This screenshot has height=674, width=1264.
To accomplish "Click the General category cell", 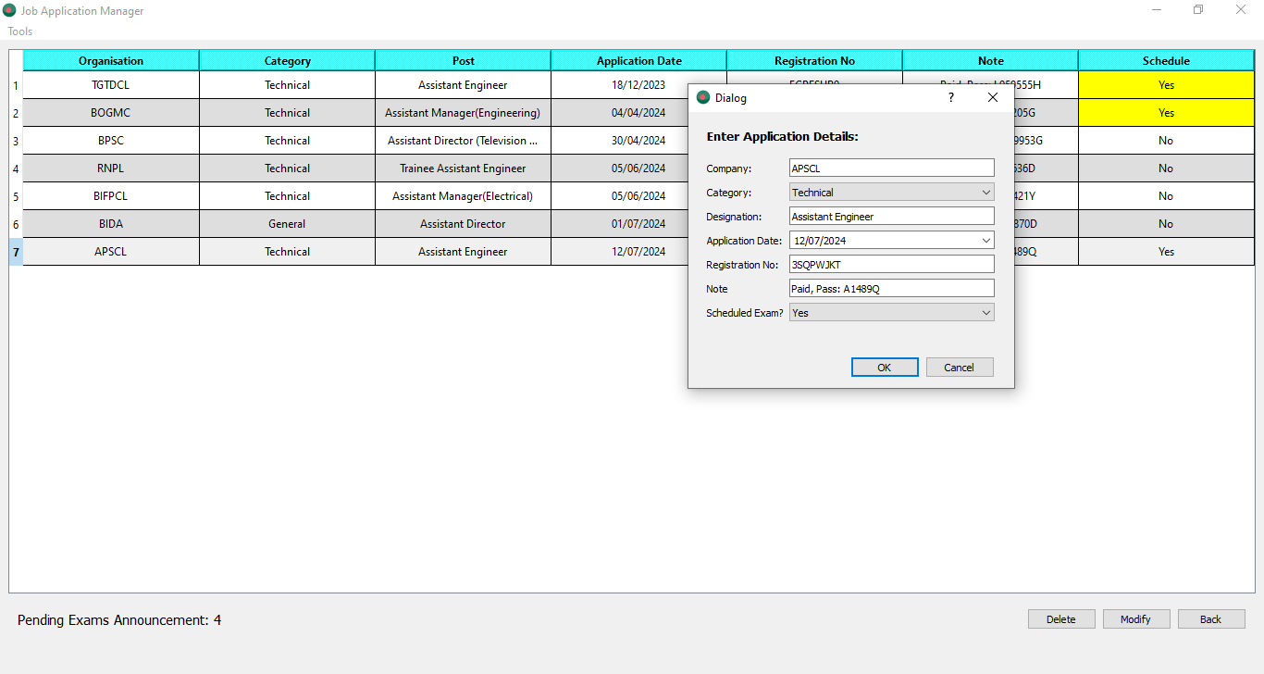I will 287,224.
